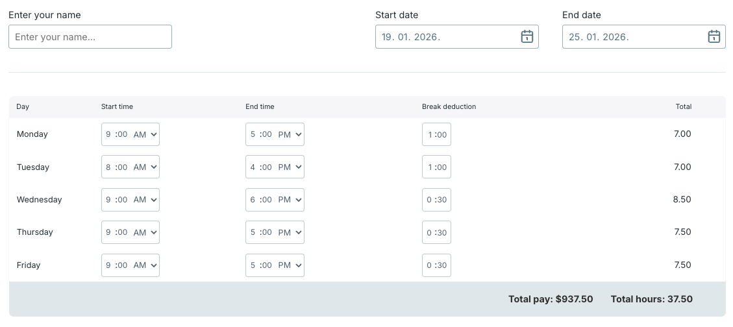Click the Enter your name field
Screen dimensions: 733x327
pyautogui.click(x=90, y=37)
